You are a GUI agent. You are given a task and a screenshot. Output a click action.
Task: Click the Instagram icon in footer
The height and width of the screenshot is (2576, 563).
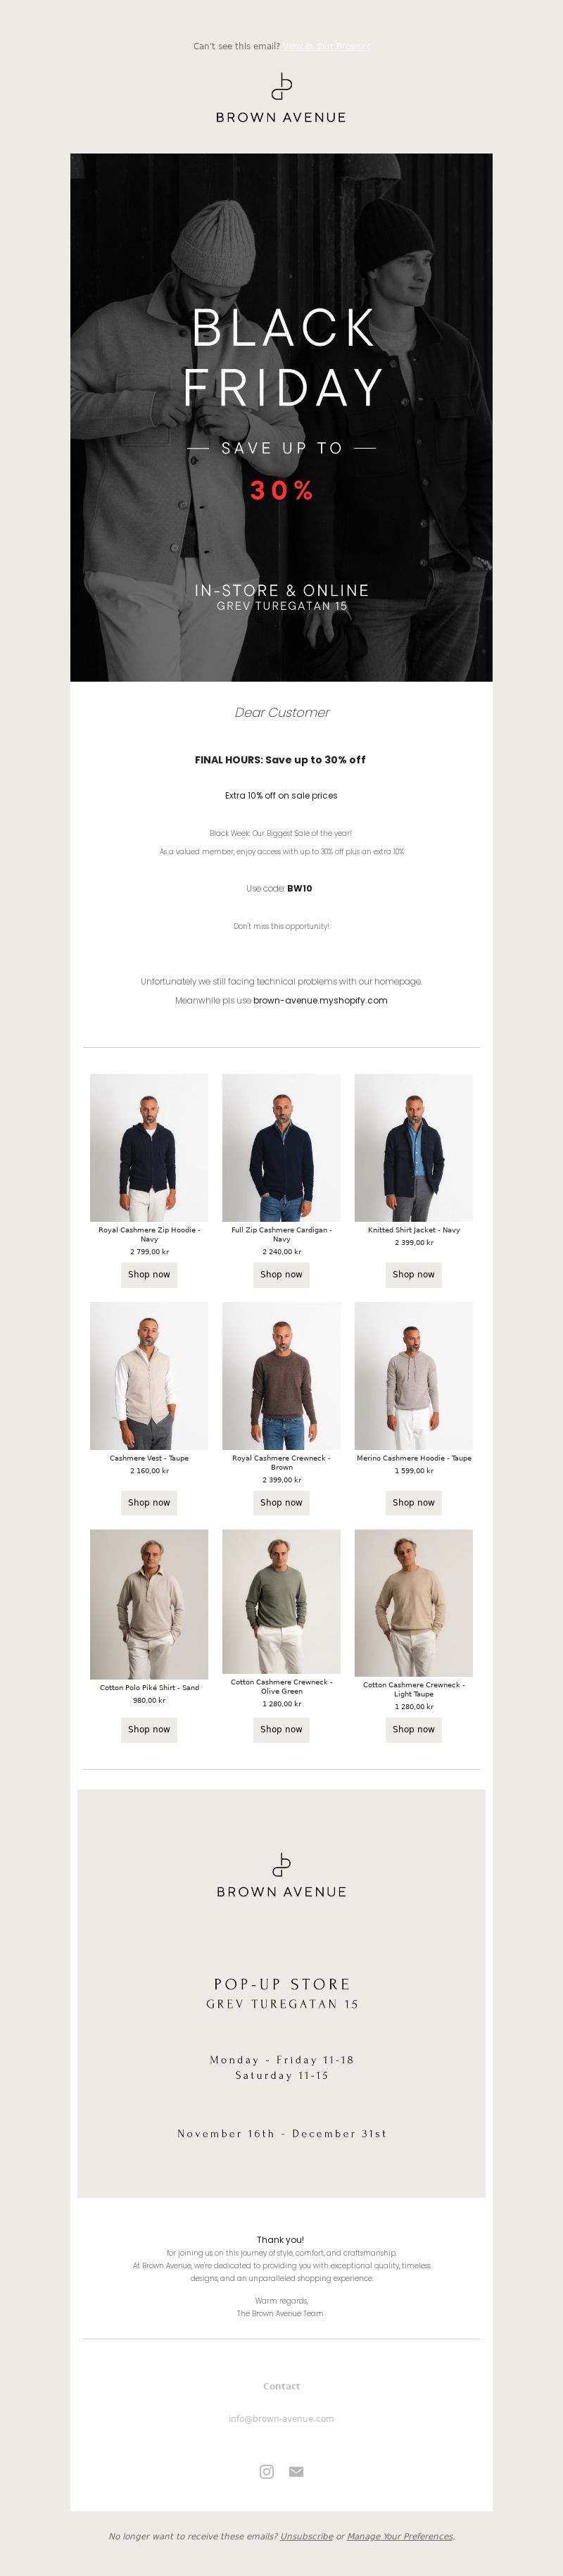tap(267, 2471)
